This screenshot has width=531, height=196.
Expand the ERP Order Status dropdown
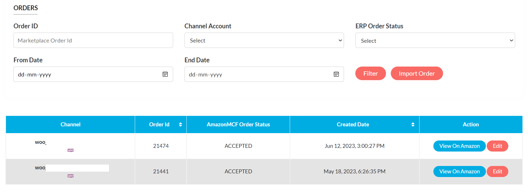click(x=435, y=40)
